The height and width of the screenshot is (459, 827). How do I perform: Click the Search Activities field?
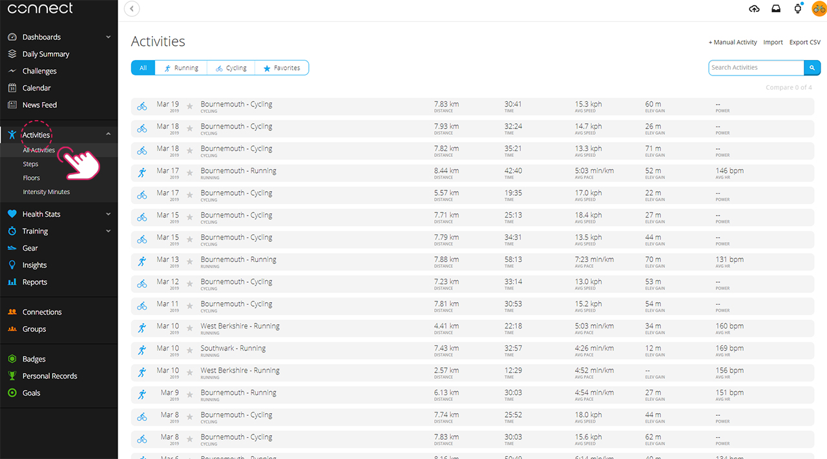point(757,68)
